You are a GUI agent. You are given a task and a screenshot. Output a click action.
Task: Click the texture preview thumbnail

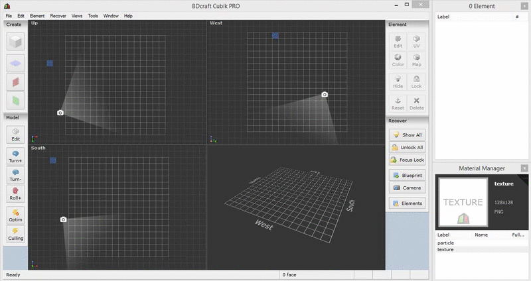pos(463,202)
